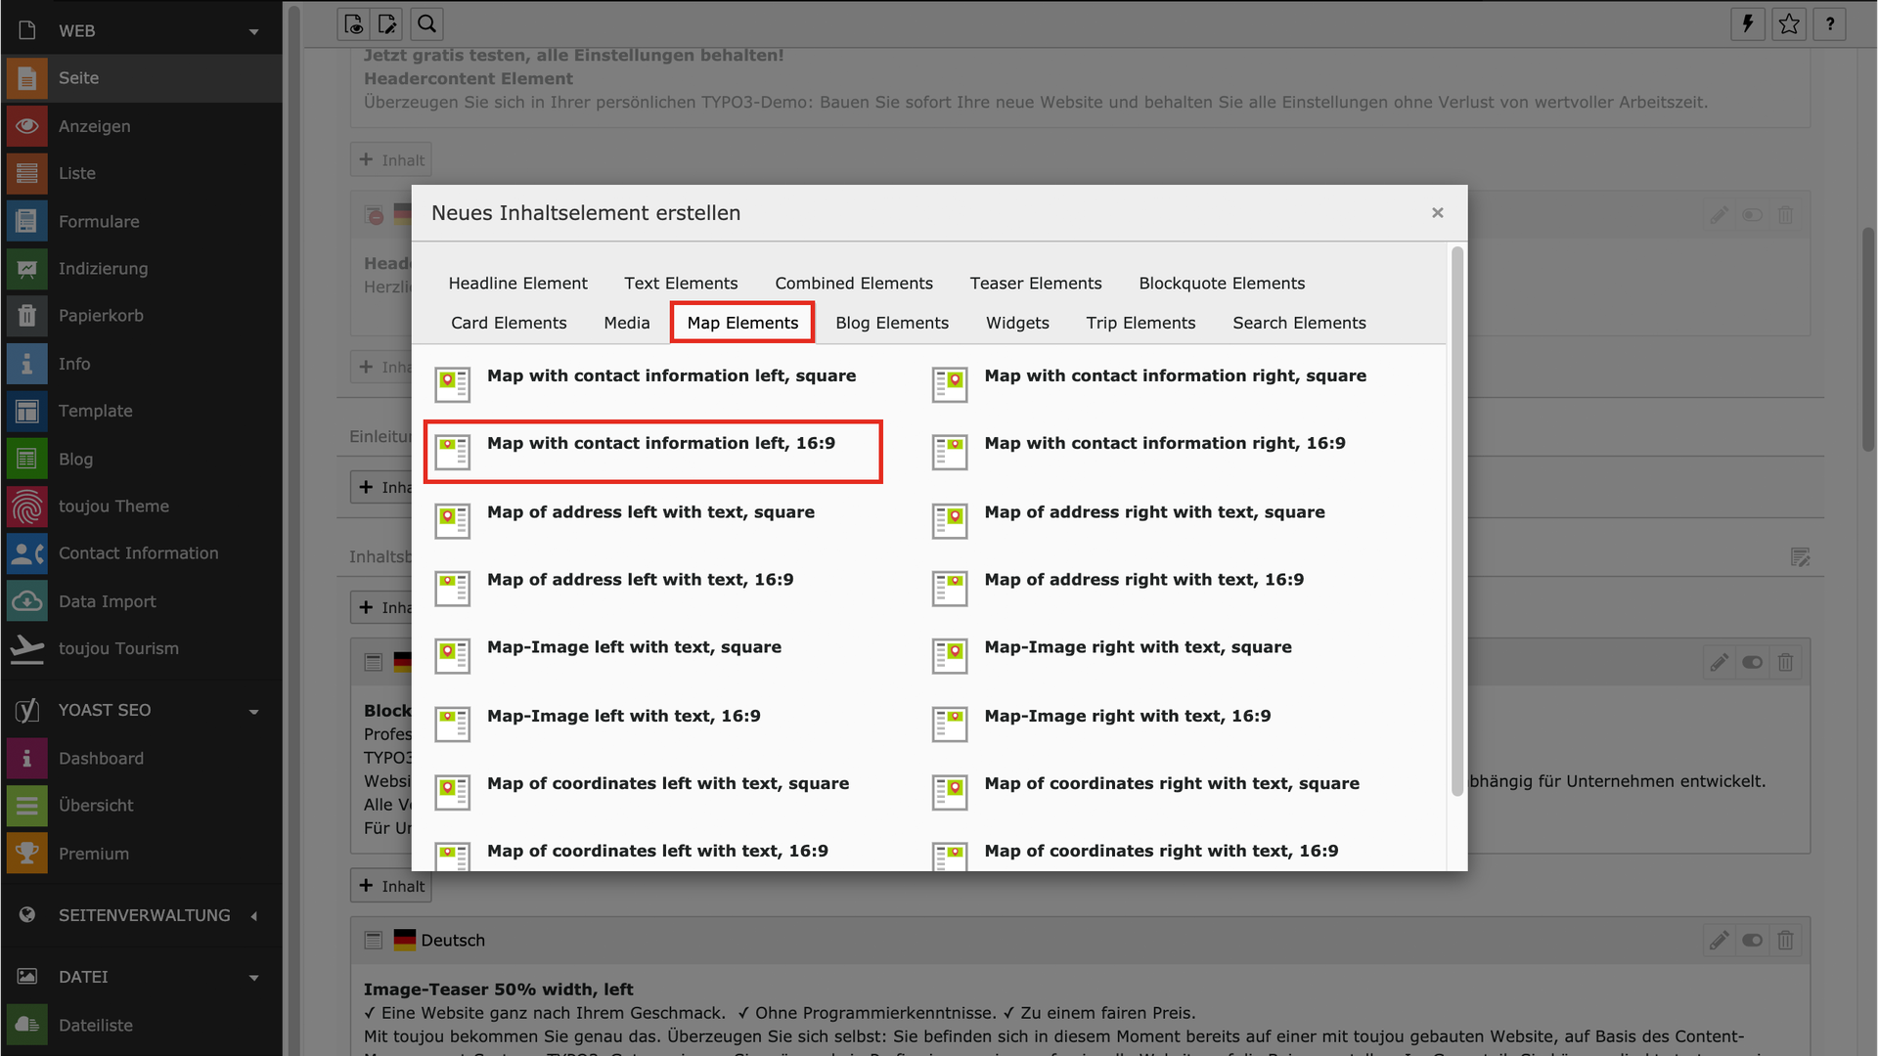Toggle visibility of the Block element
1878x1056 pixels.
[1752, 663]
